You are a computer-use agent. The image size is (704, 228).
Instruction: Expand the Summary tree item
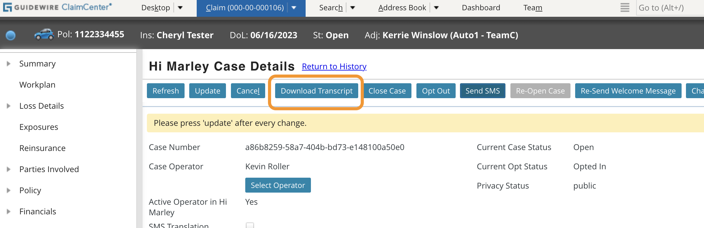tap(9, 64)
